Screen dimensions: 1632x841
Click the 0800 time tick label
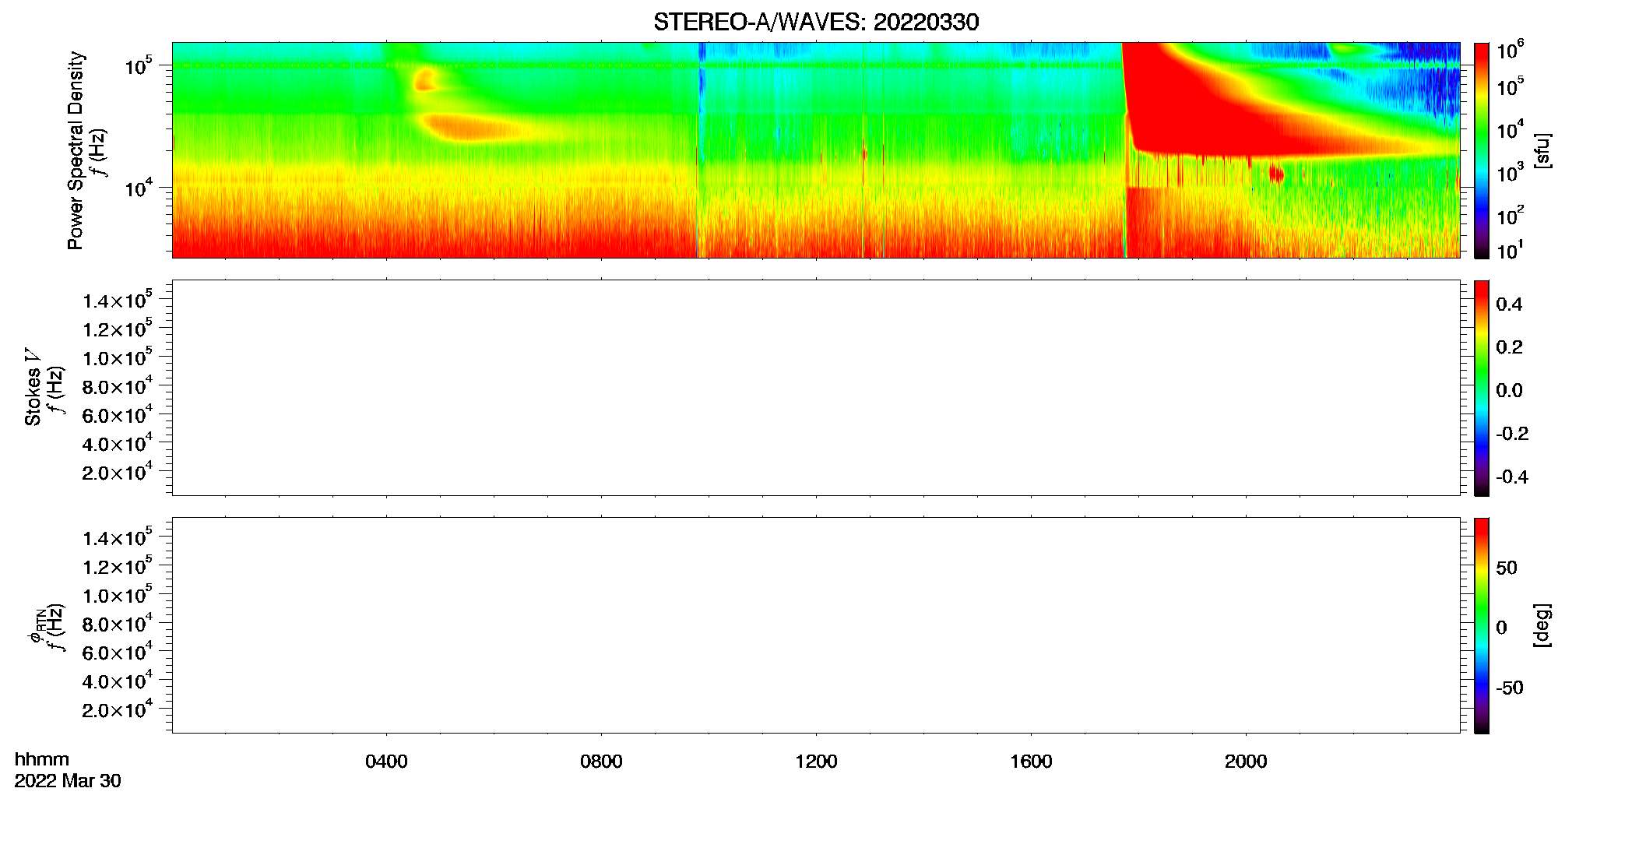pyautogui.click(x=601, y=762)
